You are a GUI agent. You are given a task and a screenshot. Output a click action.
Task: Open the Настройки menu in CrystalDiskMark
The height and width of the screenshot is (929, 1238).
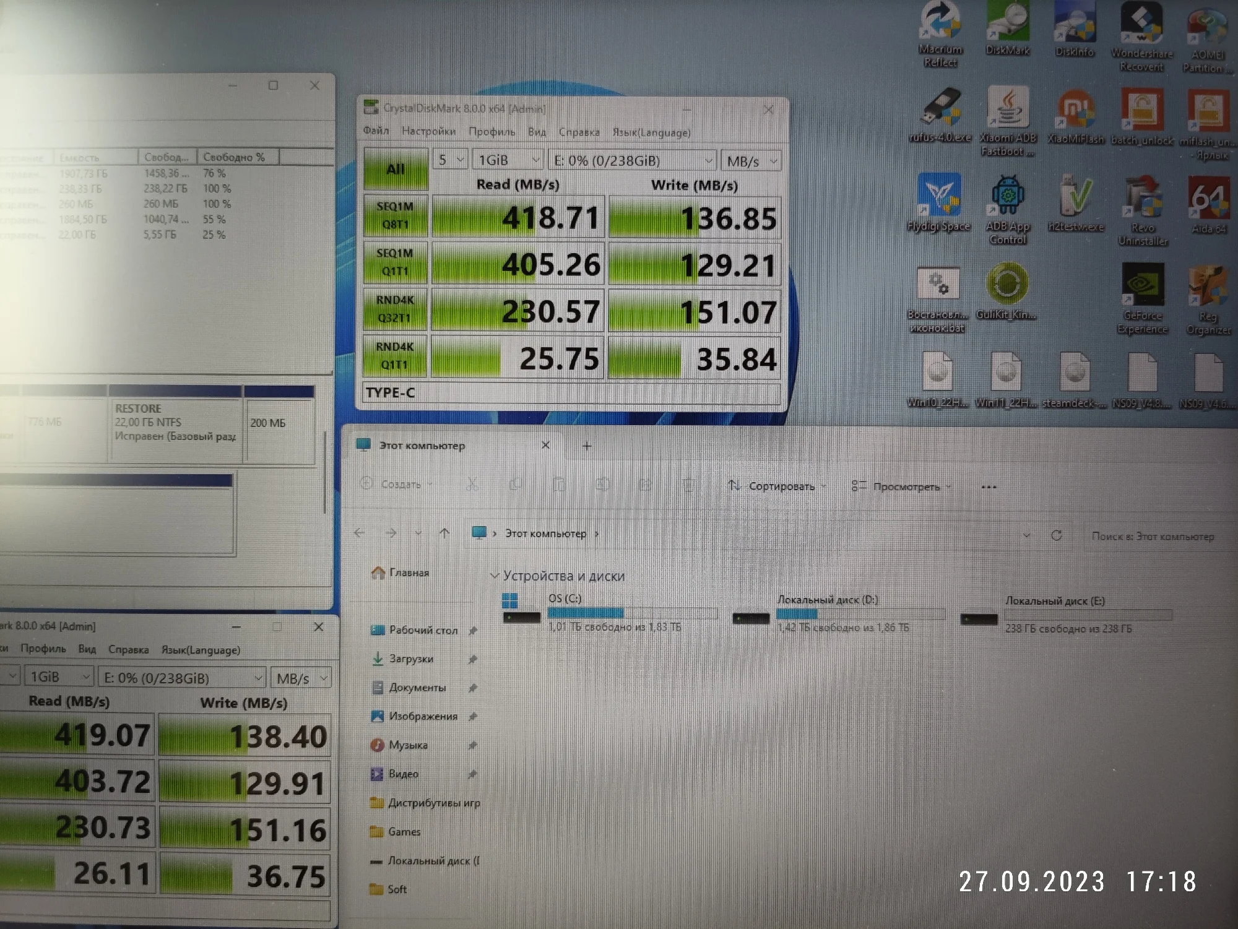(428, 131)
